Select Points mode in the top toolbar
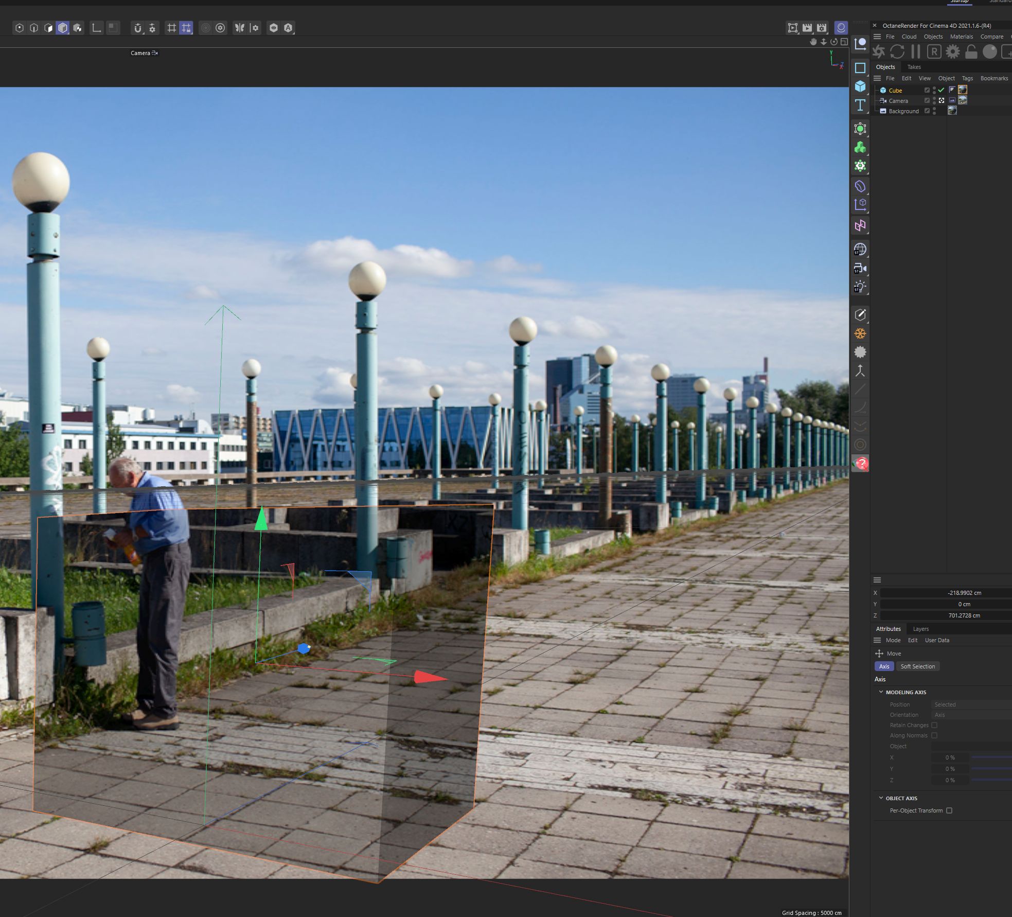Screen dimensions: 1012x917 coord(20,28)
